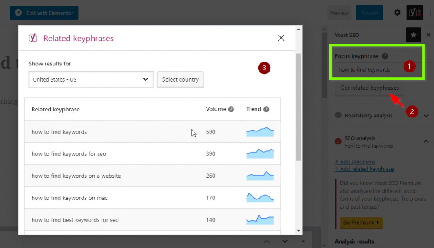The height and width of the screenshot is (248, 434).
Task: Click the SEO analysis red sad face icon
Action: tap(338, 141)
